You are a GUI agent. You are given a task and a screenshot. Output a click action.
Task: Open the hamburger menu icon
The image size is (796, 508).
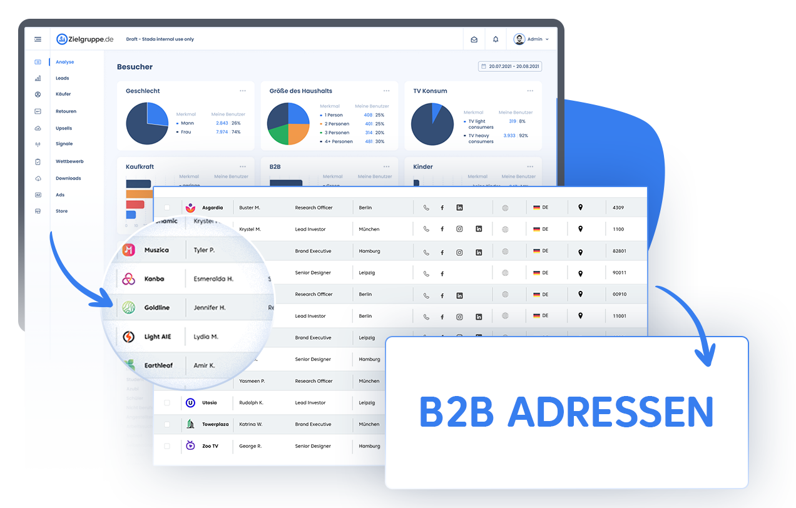(38, 39)
